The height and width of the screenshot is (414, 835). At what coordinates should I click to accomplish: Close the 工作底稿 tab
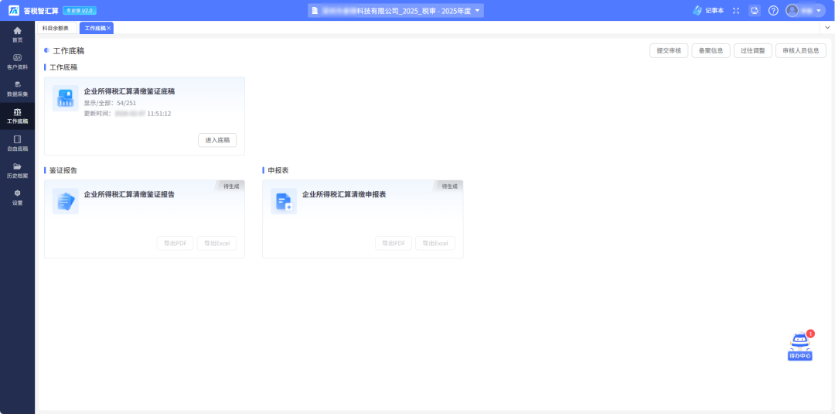[109, 28]
